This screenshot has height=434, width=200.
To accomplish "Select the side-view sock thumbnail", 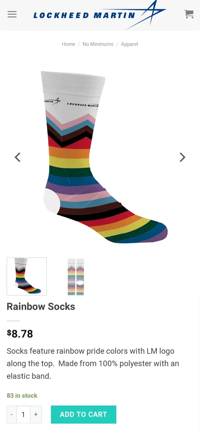I will coord(27,276).
